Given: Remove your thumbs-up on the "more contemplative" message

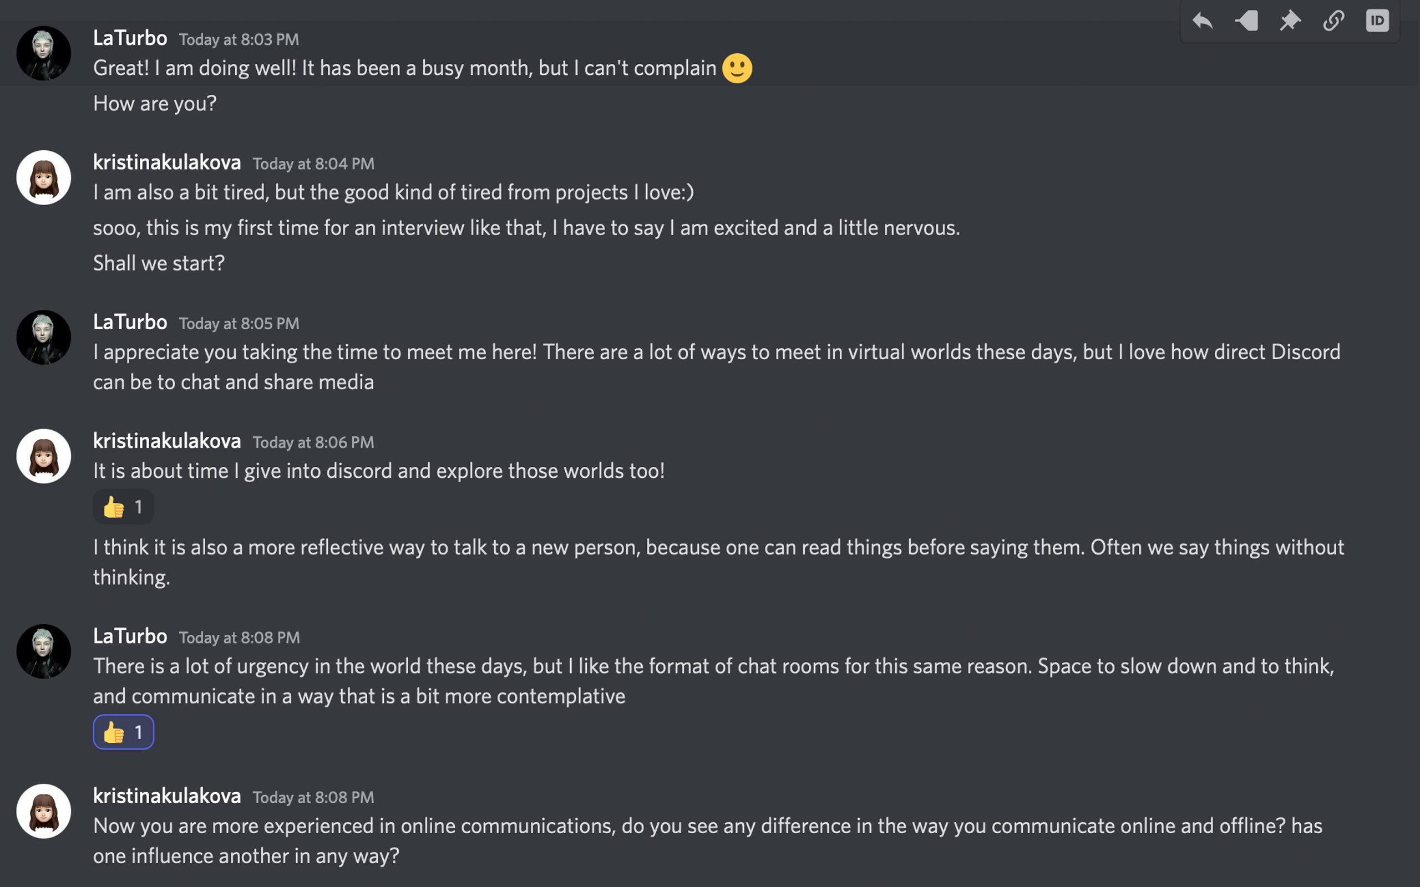Looking at the screenshot, I should pyautogui.click(x=123, y=732).
